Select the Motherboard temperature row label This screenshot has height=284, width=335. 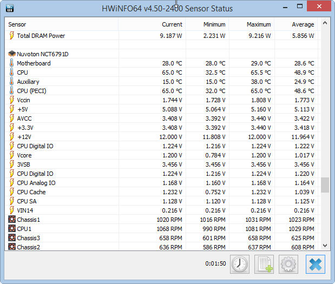click(34, 63)
